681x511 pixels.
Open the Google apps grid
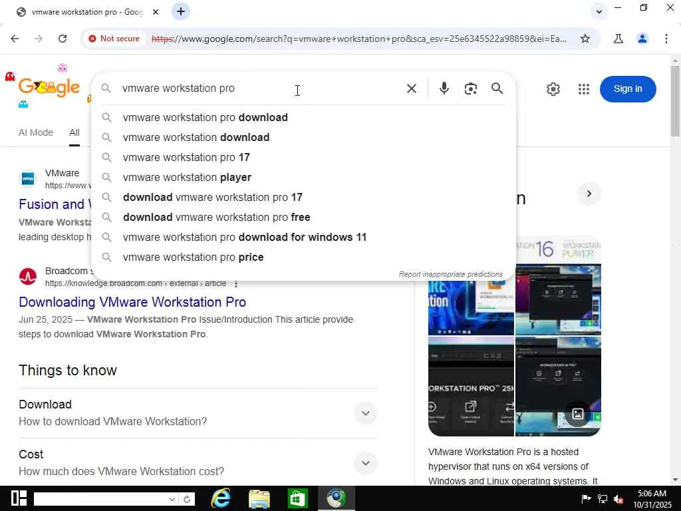(584, 89)
